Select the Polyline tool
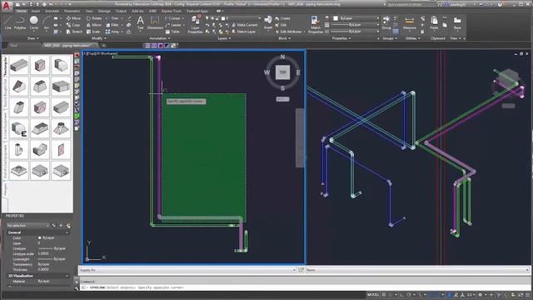 tap(20, 23)
